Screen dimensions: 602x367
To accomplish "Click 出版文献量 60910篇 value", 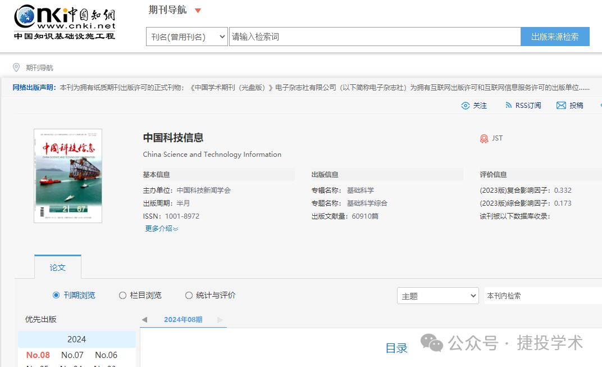I will click(x=365, y=216).
